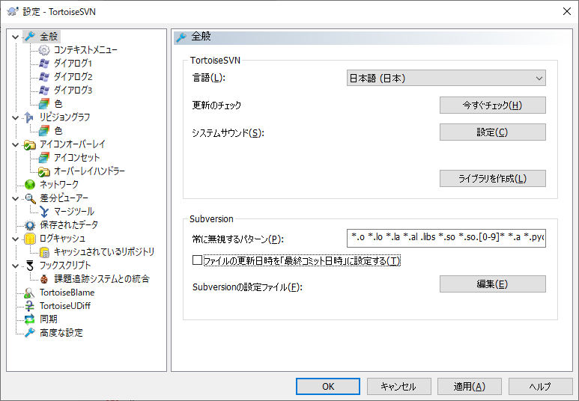Collapse the アイコンオーバーレイ node chevron
Image resolution: width=579 pixels, height=401 pixels.
pos(16,144)
